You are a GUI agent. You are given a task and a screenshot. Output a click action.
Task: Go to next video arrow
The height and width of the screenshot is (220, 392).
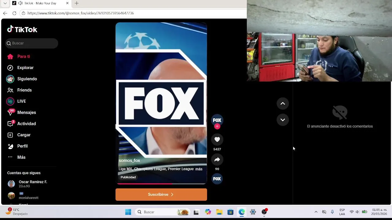pyautogui.click(x=283, y=120)
